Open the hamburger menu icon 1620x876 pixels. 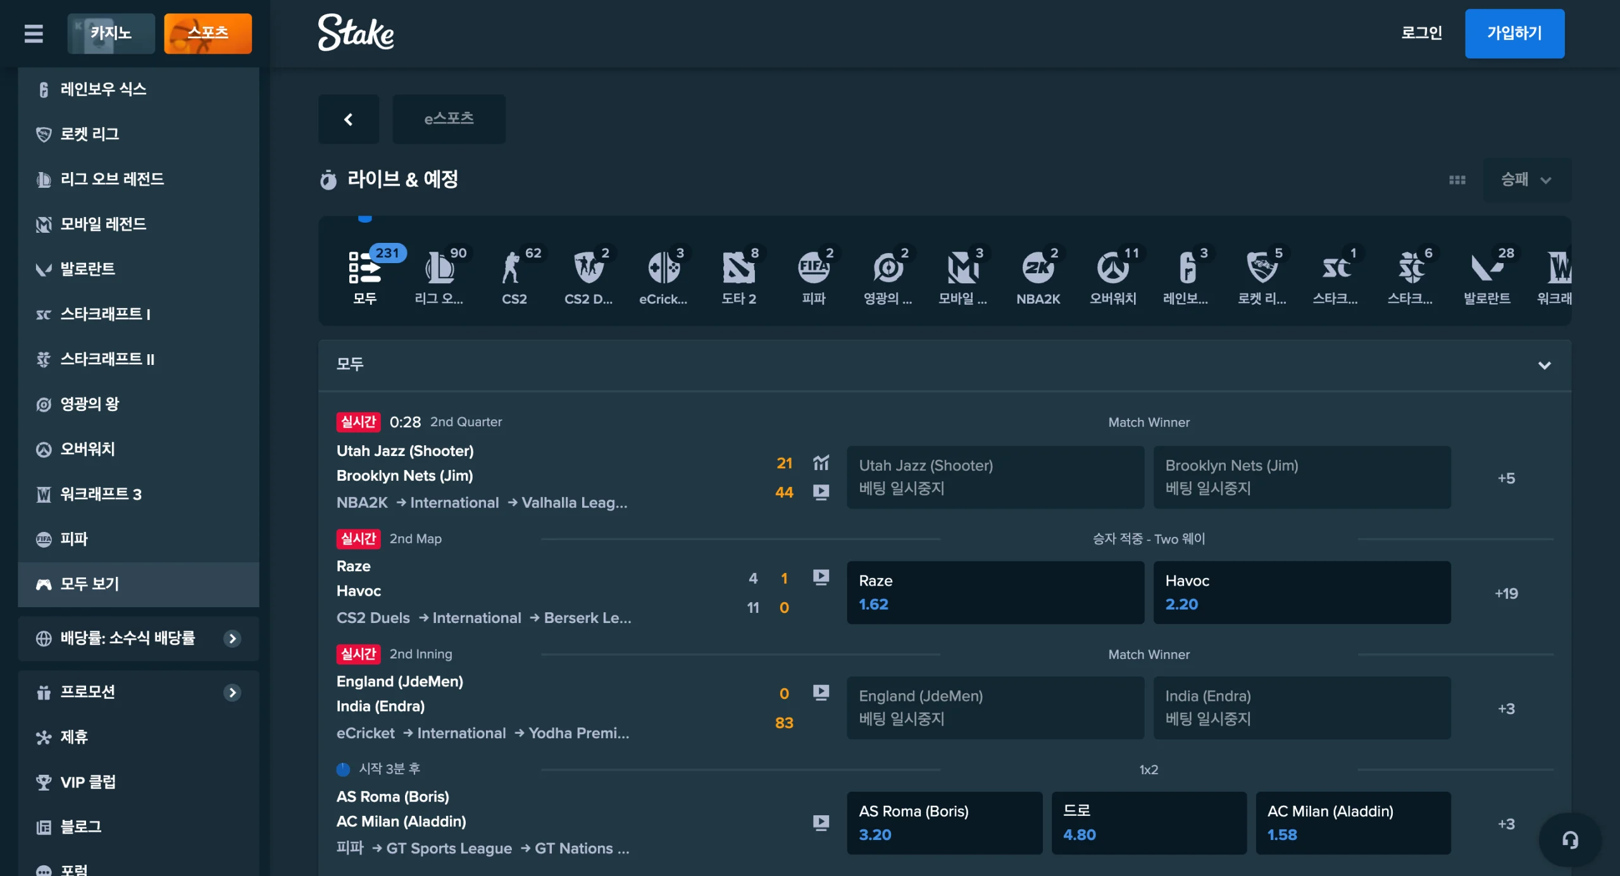34,34
